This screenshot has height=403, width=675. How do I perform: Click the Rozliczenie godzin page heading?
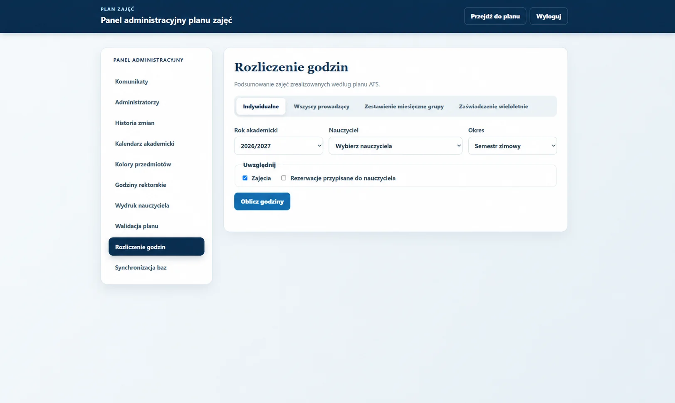coord(291,67)
